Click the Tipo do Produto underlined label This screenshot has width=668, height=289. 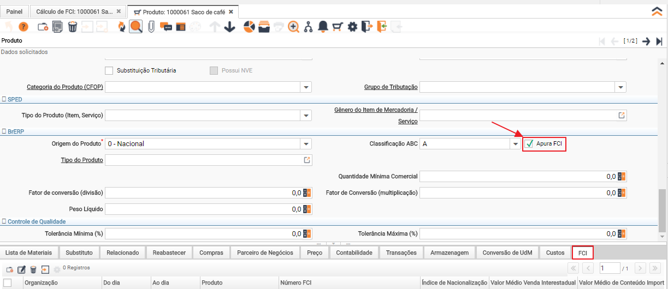click(82, 160)
